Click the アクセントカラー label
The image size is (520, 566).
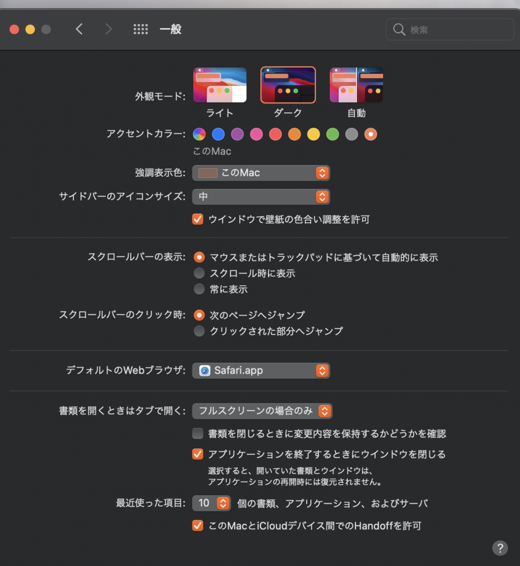[146, 134]
